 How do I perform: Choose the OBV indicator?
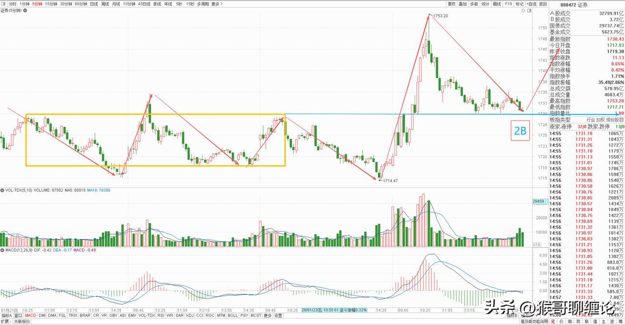pyautogui.click(x=113, y=316)
